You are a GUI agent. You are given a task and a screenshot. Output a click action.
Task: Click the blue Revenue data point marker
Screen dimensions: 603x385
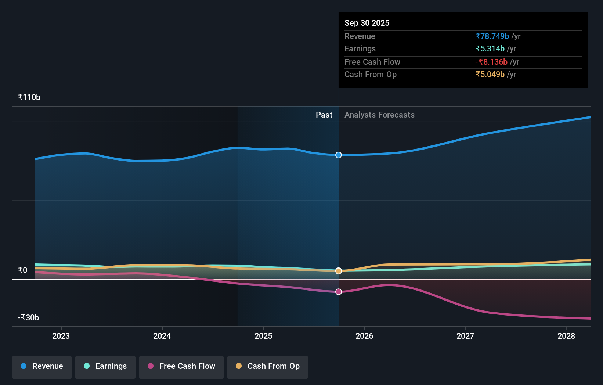click(x=338, y=155)
